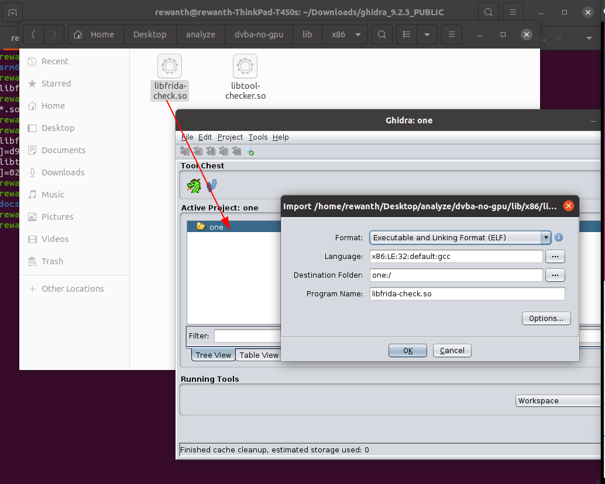Open Videos in the Files sidebar
Image resolution: width=605 pixels, height=484 pixels.
[x=74, y=239]
